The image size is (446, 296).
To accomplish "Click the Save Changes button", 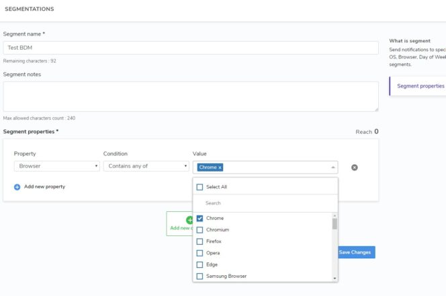I will click(x=355, y=252).
